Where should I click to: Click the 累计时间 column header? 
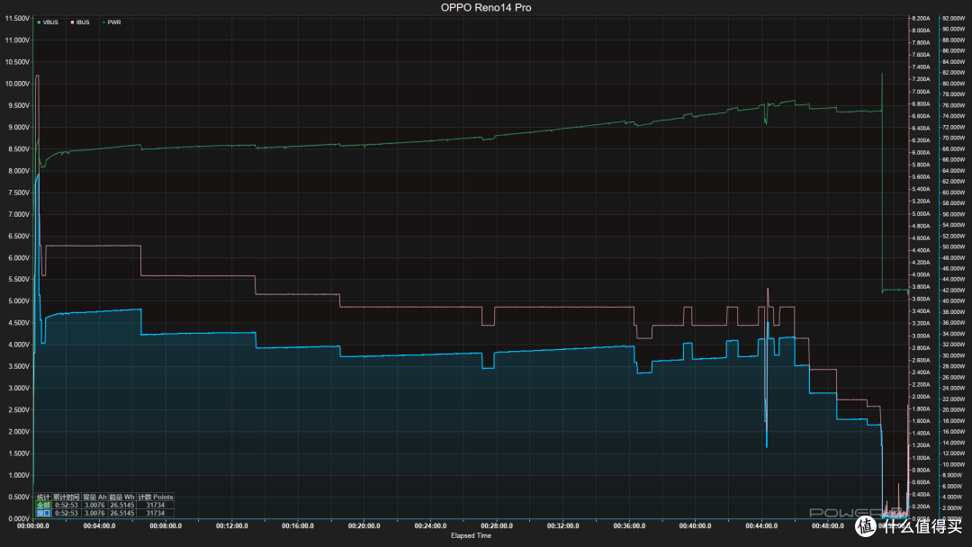coord(67,497)
